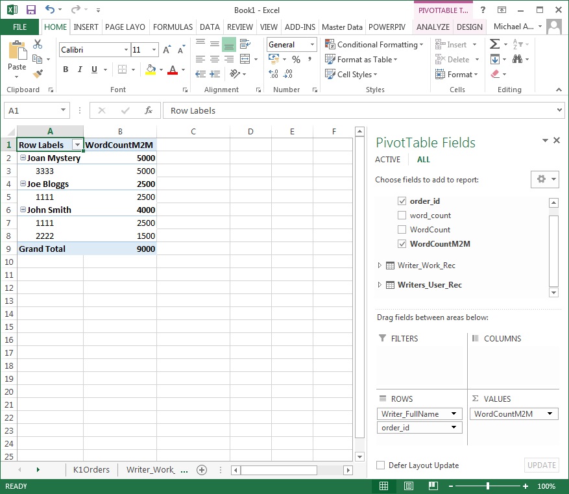Add a new sheet with plus icon
The image size is (569, 494).
[x=202, y=470]
